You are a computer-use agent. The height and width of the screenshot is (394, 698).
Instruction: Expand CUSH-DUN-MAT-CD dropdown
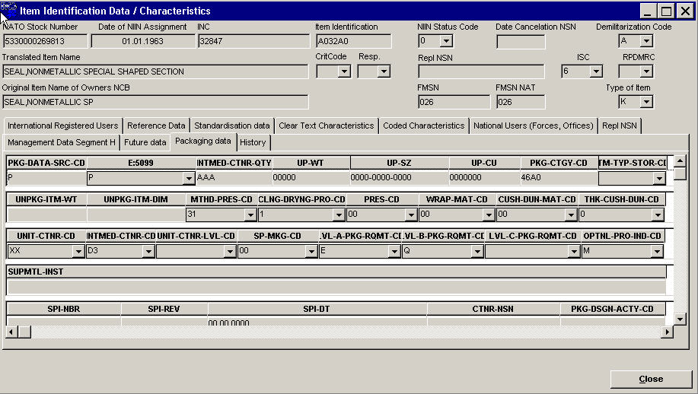(571, 215)
